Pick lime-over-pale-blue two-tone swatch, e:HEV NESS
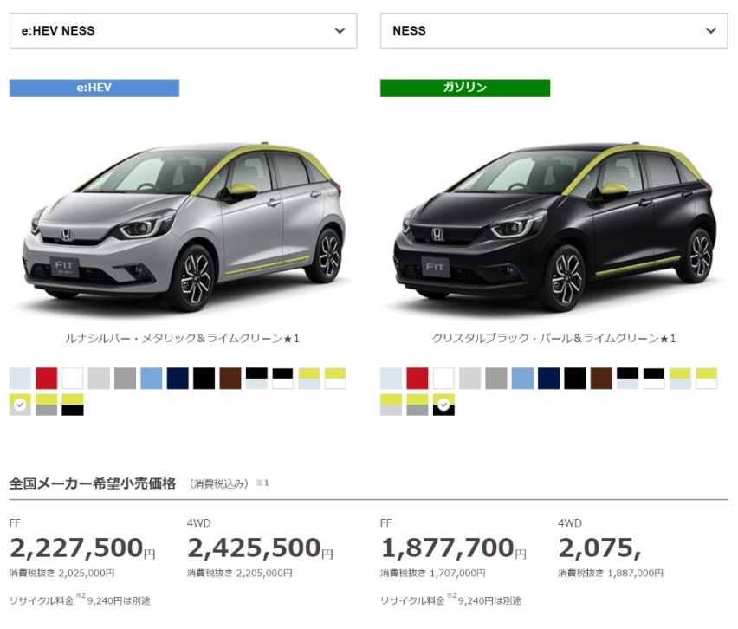 click(308, 379)
